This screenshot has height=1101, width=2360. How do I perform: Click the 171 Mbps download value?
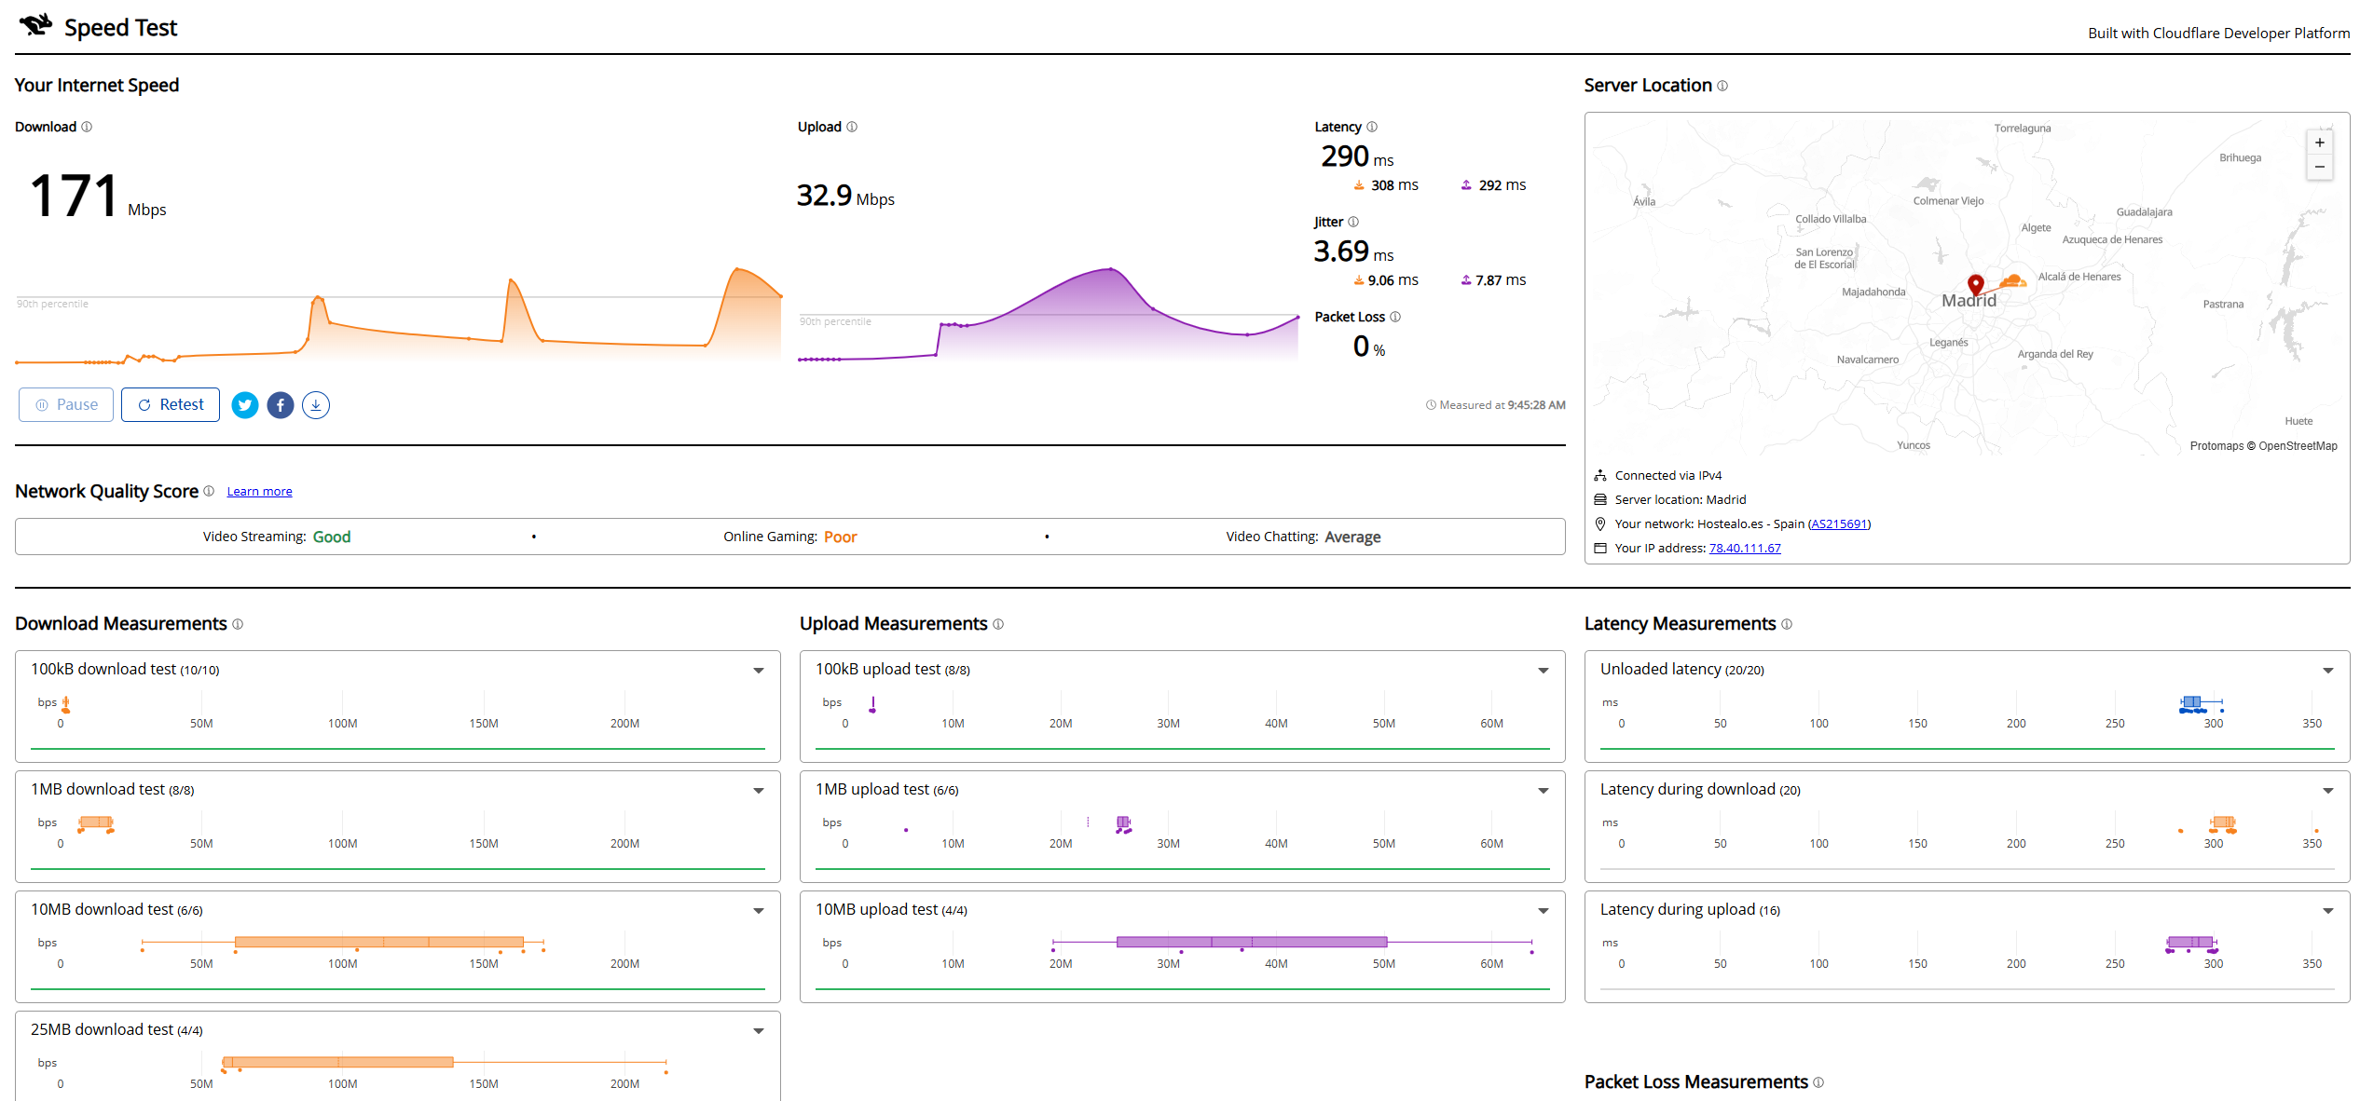(x=98, y=197)
